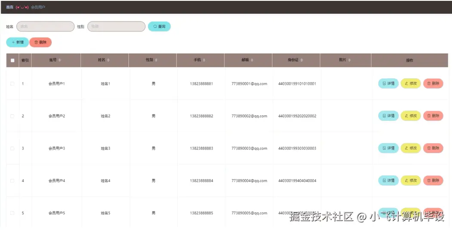Click the name cell 姓名5
The height and width of the screenshot is (230, 452).
(105, 213)
